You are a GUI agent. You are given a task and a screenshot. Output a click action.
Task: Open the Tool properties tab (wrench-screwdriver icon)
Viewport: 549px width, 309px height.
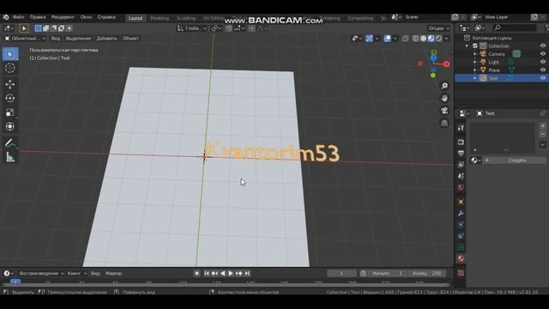click(x=461, y=128)
